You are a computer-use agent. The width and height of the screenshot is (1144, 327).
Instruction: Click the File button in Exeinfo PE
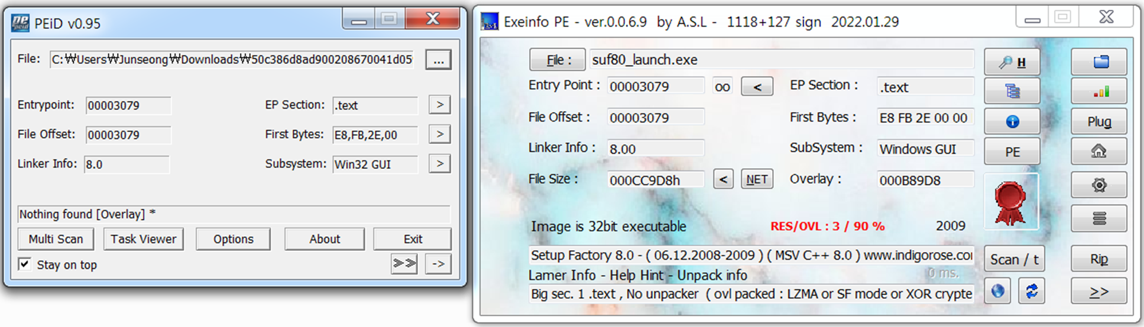pyautogui.click(x=558, y=60)
